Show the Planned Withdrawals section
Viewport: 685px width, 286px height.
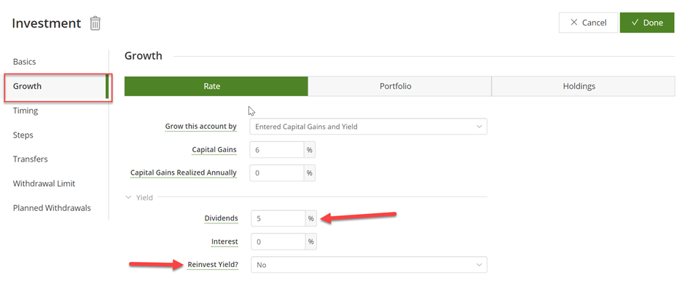[52, 208]
